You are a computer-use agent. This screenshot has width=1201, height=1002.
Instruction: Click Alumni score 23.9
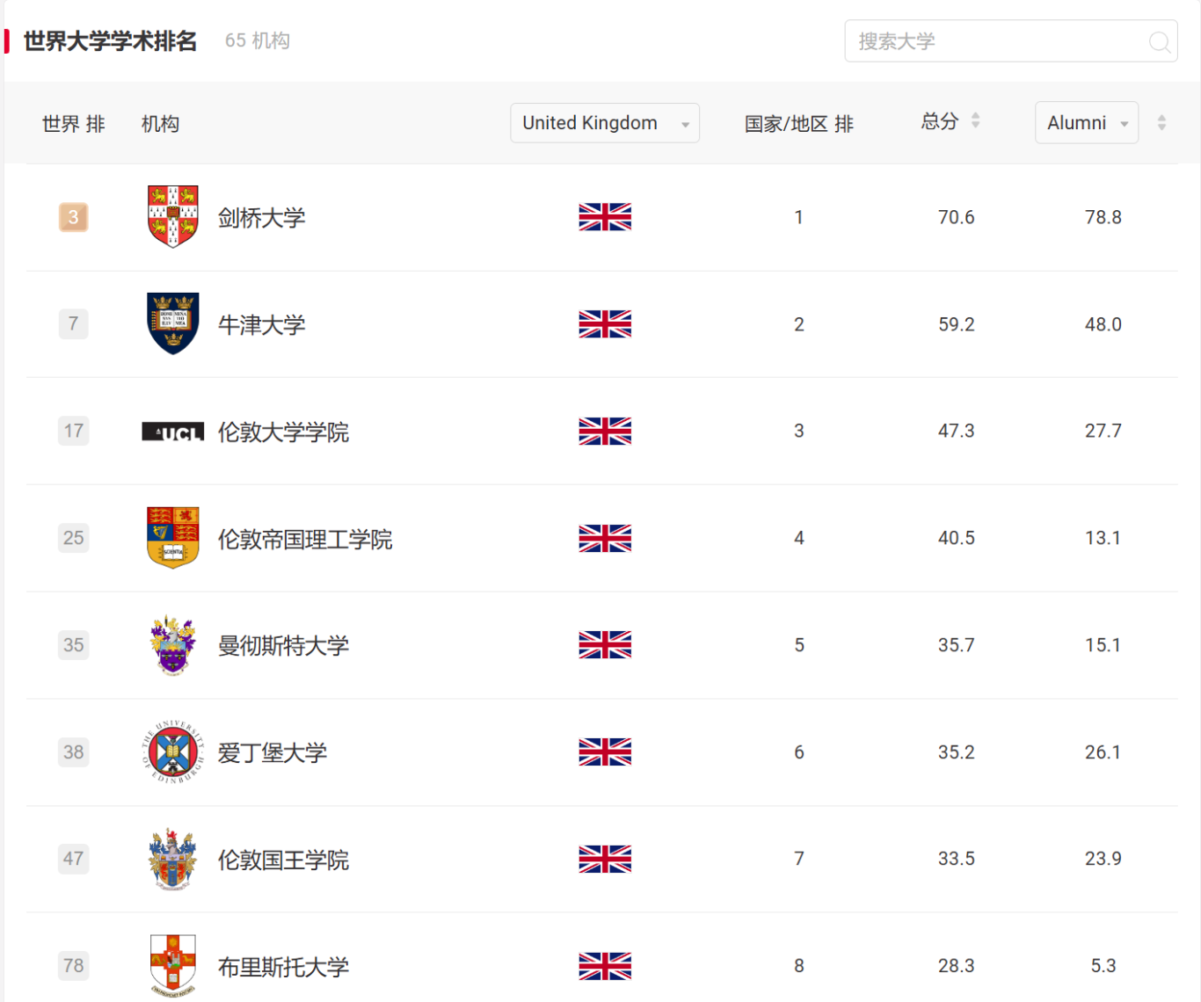click(1103, 859)
